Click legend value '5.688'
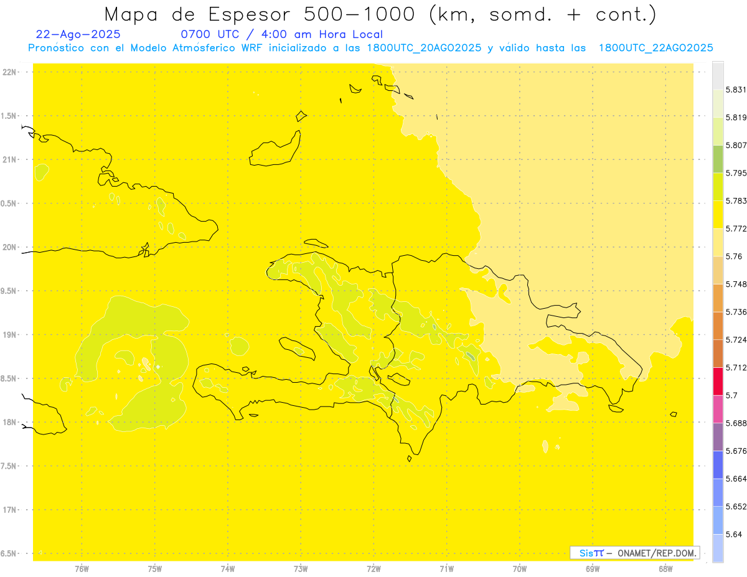 [x=736, y=423]
